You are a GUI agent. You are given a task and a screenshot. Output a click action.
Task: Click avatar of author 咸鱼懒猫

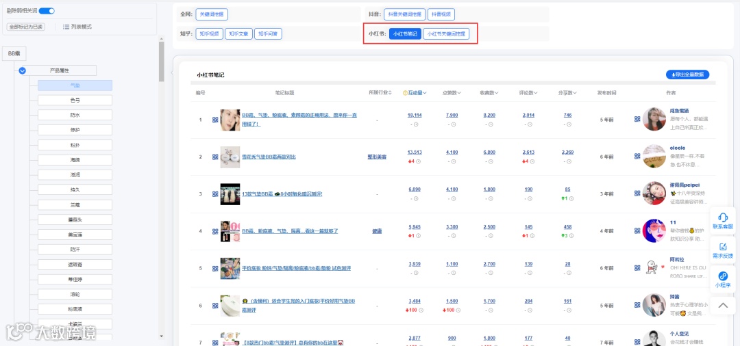tap(654, 120)
